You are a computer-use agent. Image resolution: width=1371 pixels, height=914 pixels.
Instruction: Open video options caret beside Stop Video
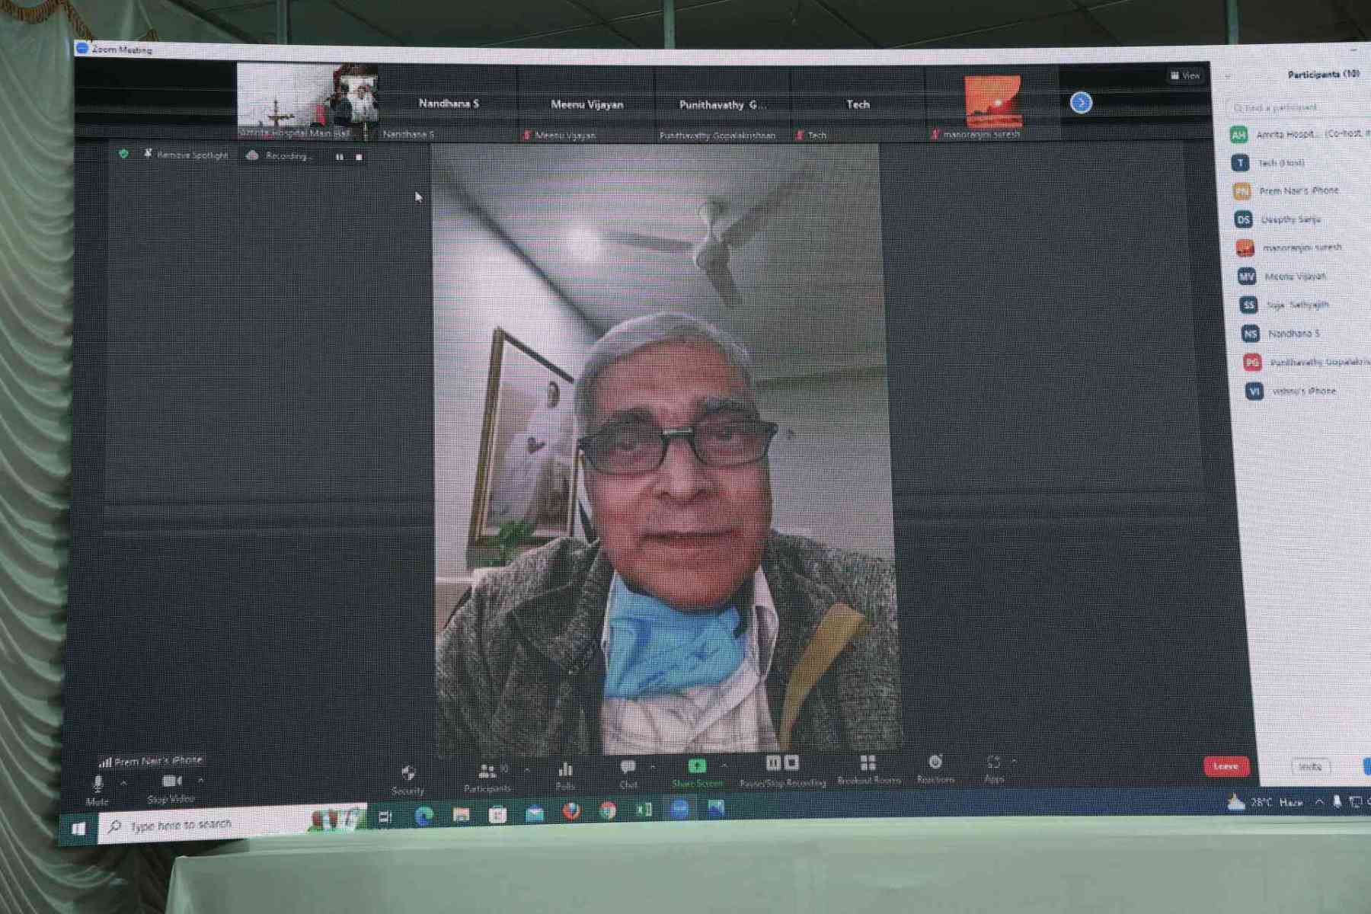coord(200,780)
